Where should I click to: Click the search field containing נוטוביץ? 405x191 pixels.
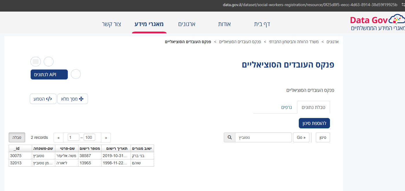(263, 137)
